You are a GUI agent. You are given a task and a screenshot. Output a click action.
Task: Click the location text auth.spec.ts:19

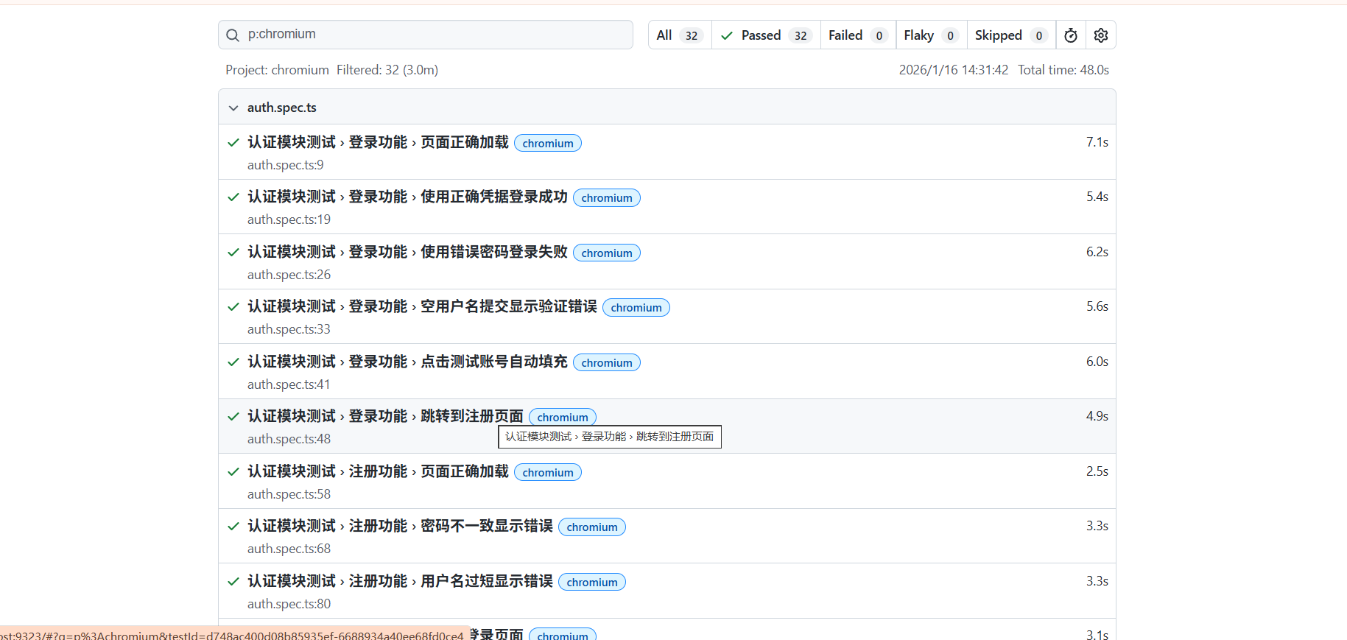coord(289,219)
